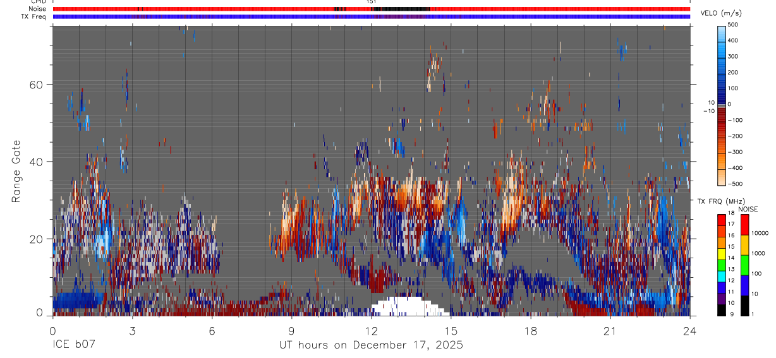The image size is (776, 358).
Task: Click x-axis tick label '9'
Action: (291, 330)
